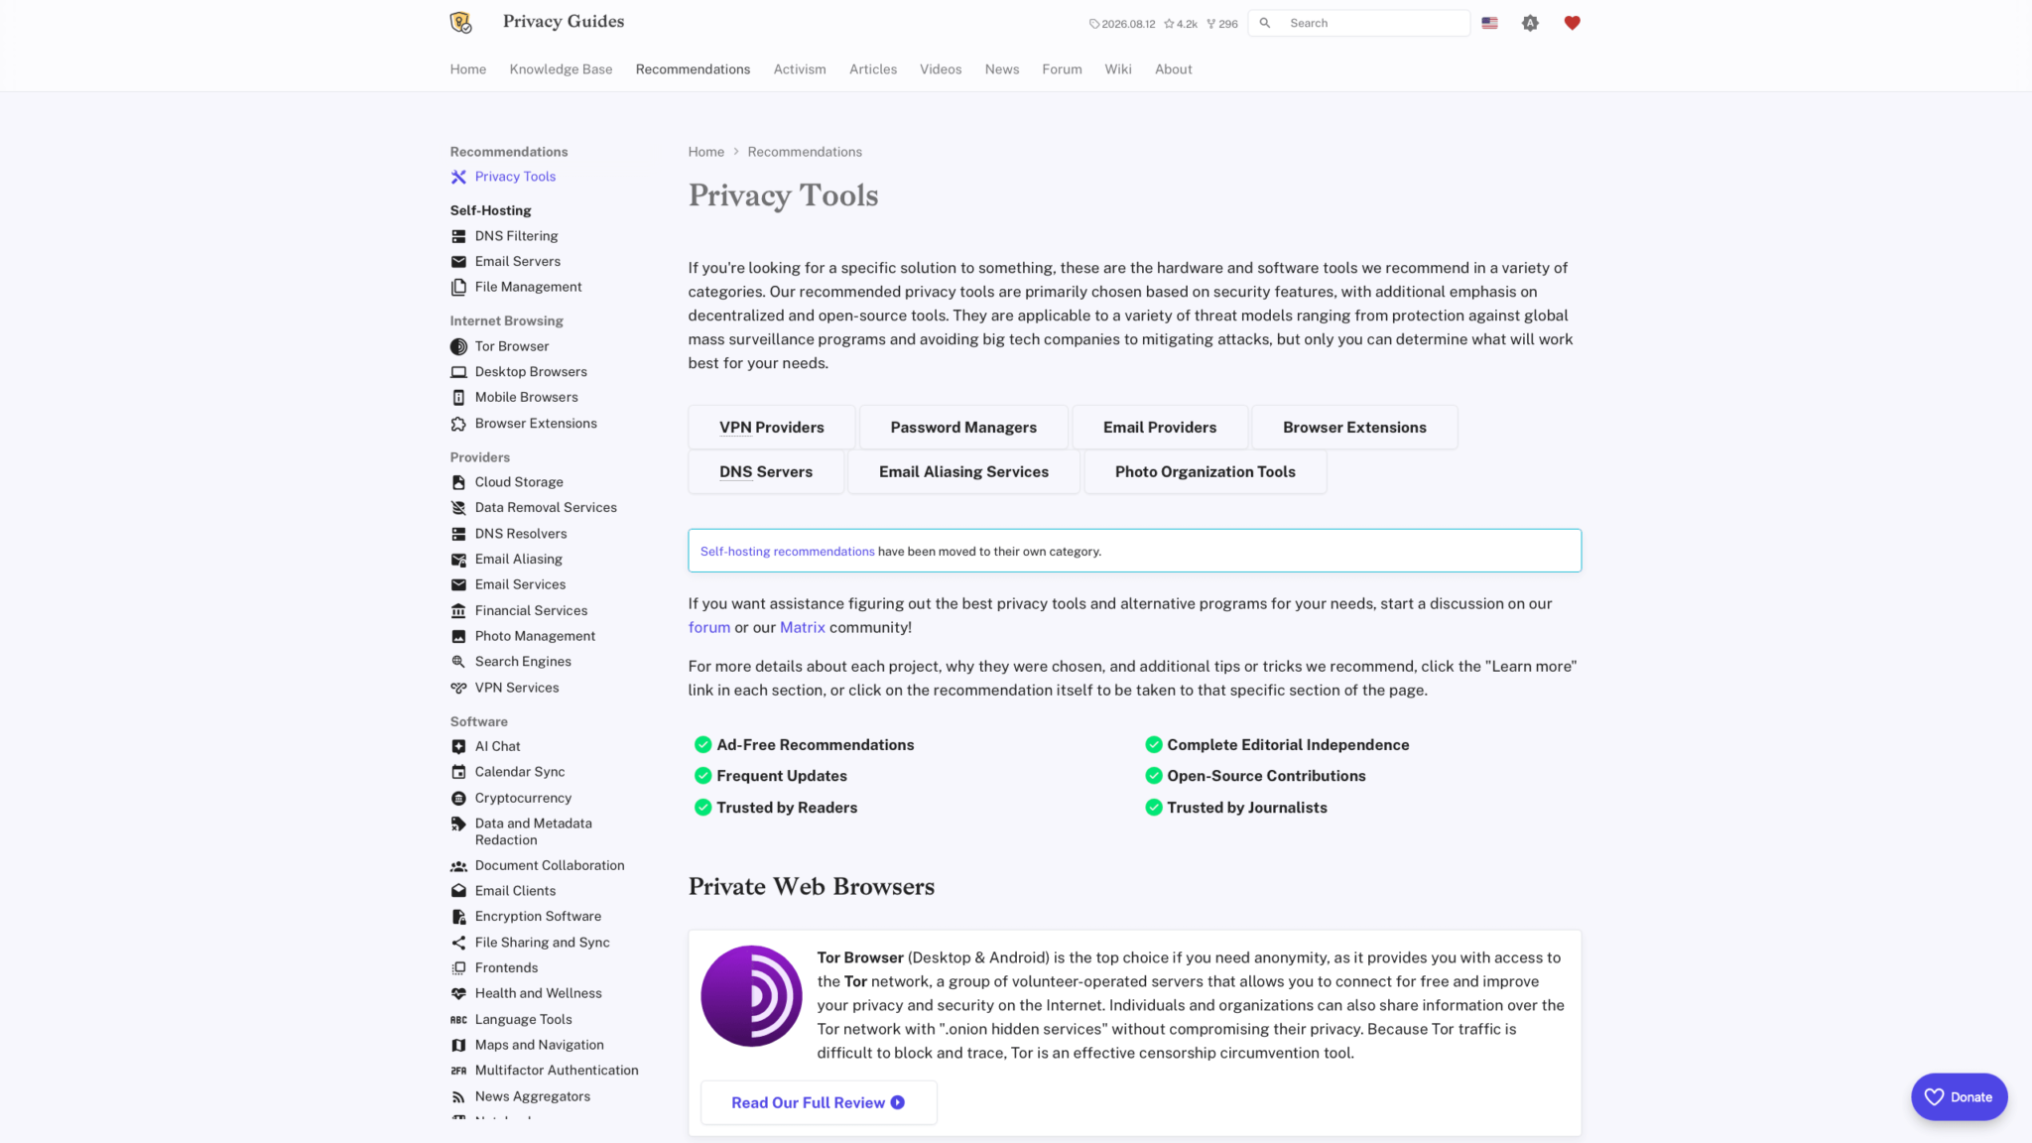Open Data Removal Services sidebar entry
The height and width of the screenshot is (1143, 2032).
pos(546,508)
